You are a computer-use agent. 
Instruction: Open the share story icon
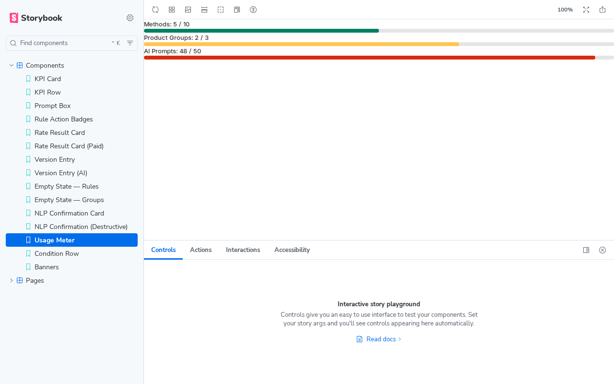tap(602, 10)
